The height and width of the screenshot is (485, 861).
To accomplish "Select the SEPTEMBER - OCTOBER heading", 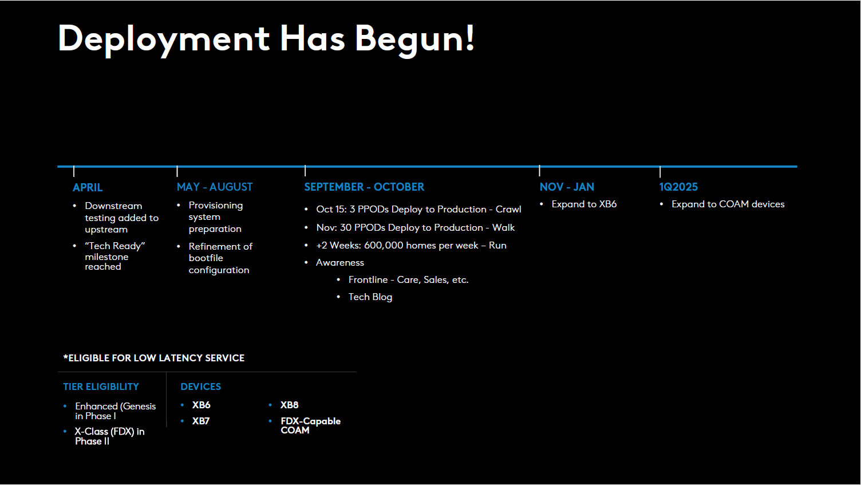I will [x=364, y=187].
